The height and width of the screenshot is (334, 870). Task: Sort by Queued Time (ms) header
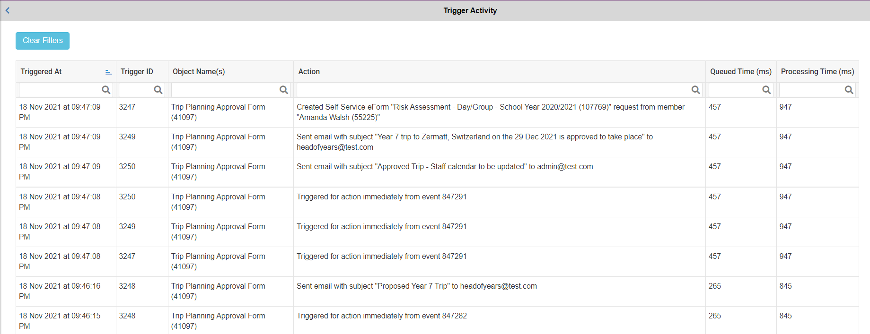pyautogui.click(x=740, y=72)
